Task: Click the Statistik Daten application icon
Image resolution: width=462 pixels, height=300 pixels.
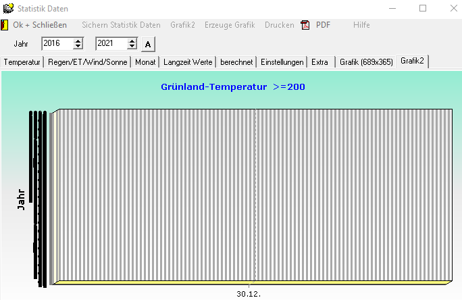Action: point(8,8)
